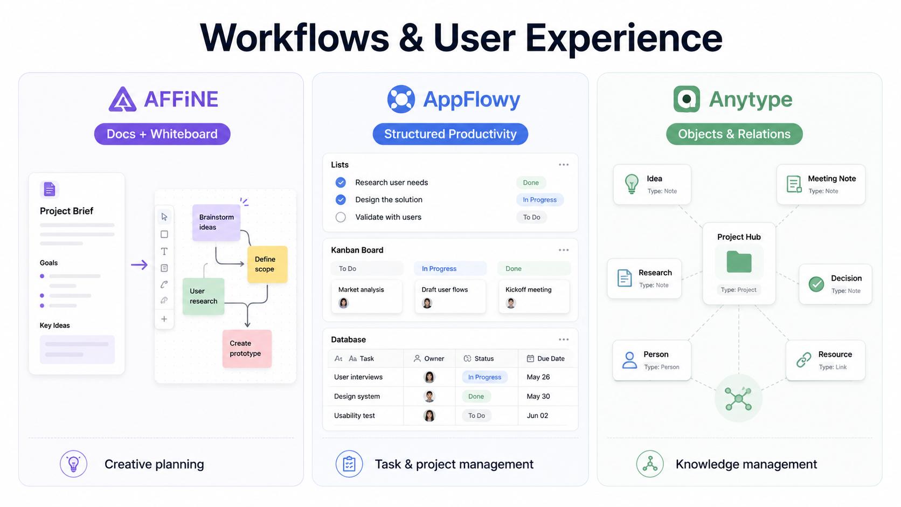Click the Docs + Whiteboard purple pill
The image size is (901, 507).
[162, 134]
